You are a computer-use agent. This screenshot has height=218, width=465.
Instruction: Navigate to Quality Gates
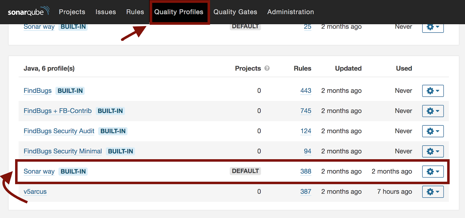click(235, 12)
